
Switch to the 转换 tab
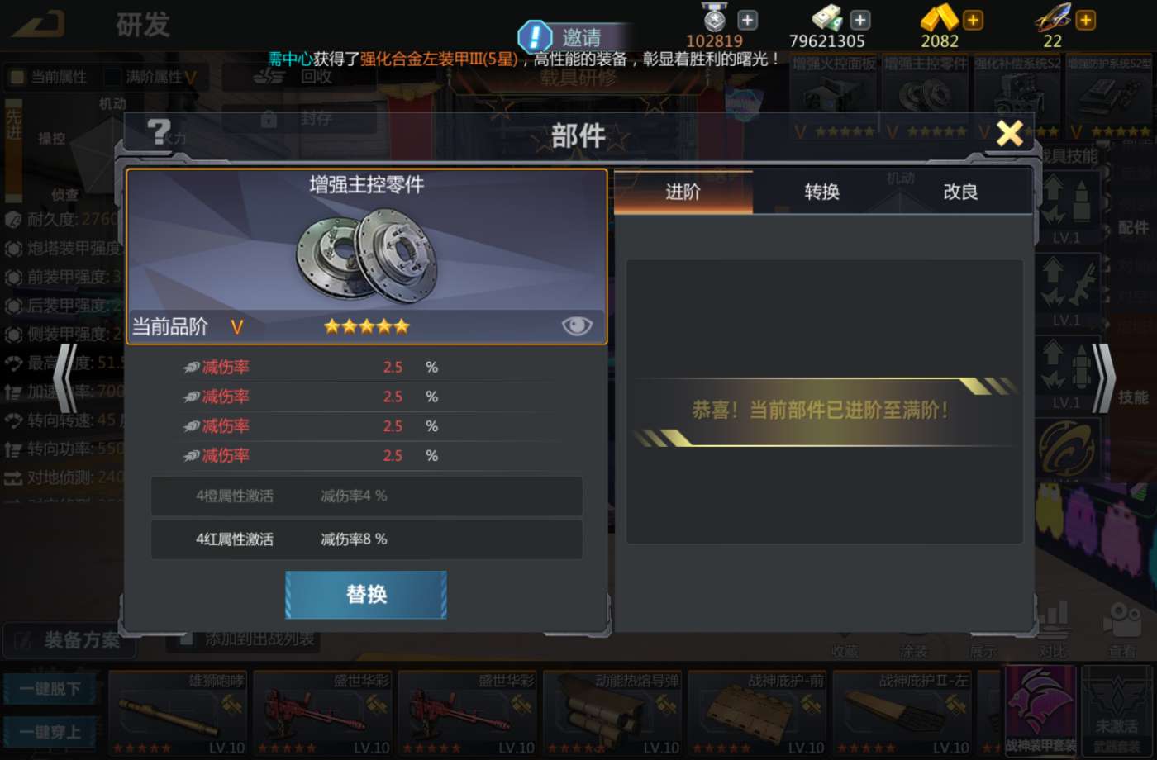tap(821, 192)
